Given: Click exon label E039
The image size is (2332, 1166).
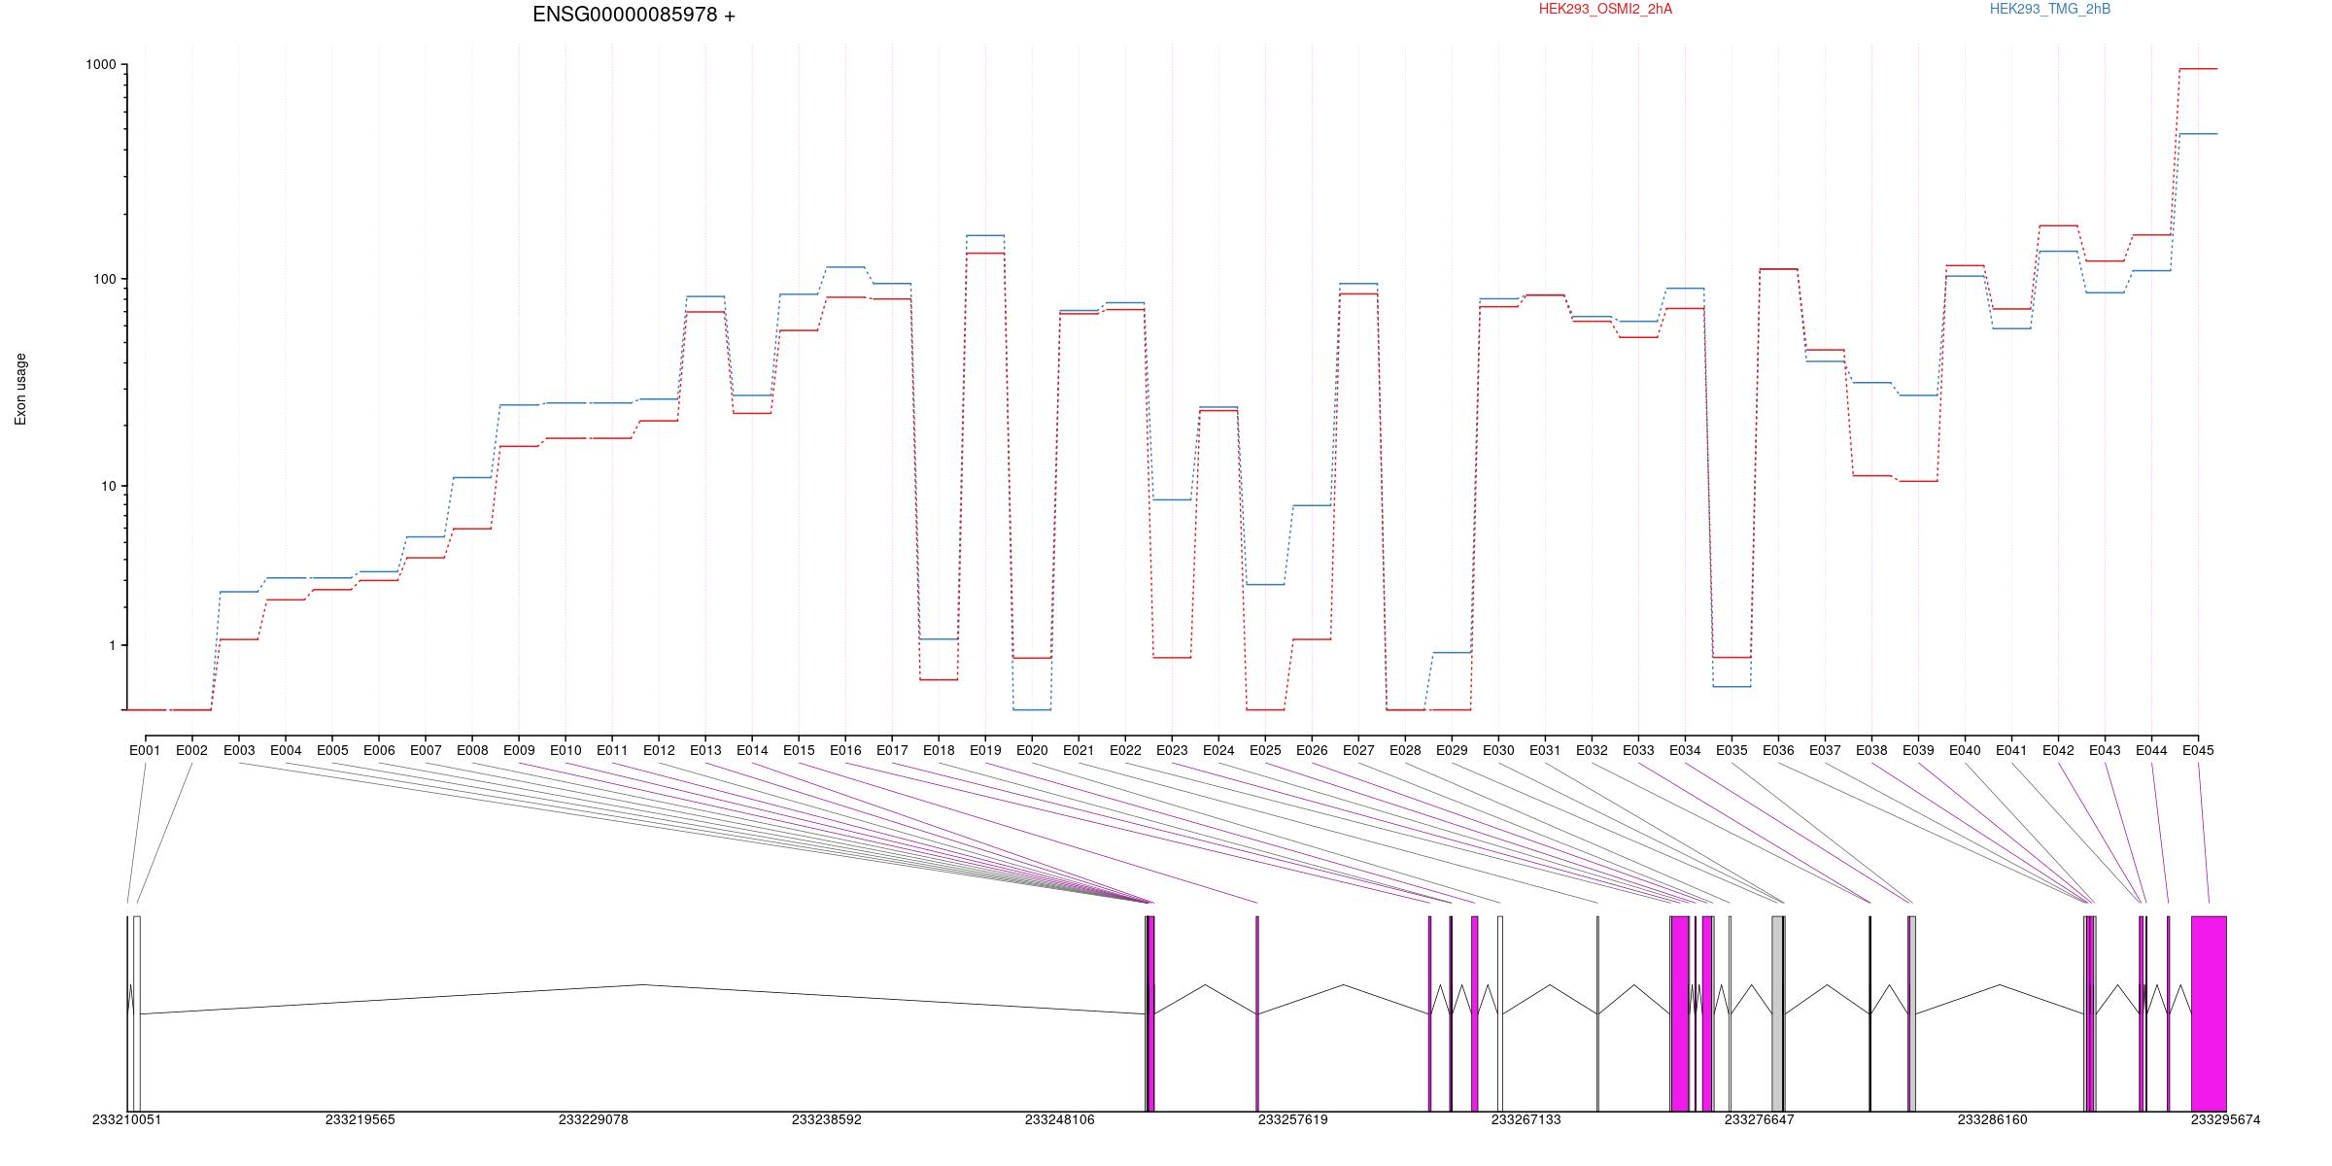Looking at the screenshot, I should tap(1918, 750).
